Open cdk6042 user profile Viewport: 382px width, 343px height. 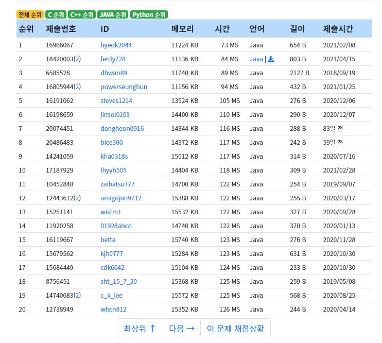(x=112, y=268)
